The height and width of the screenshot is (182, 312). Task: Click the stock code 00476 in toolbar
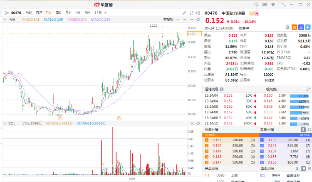point(16,13)
